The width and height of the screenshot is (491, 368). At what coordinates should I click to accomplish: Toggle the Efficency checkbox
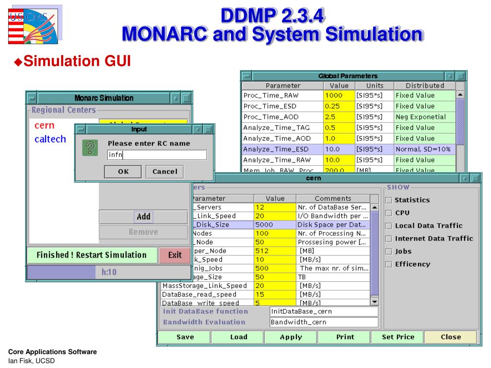pyautogui.click(x=388, y=264)
